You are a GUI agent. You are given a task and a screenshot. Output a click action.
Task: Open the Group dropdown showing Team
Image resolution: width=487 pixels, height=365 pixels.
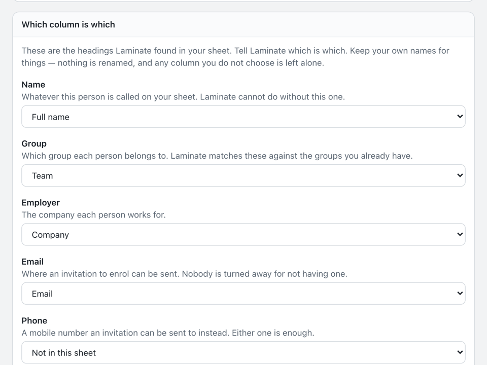243,175
